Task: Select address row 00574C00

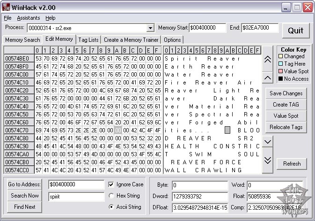Action: point(19,74)
